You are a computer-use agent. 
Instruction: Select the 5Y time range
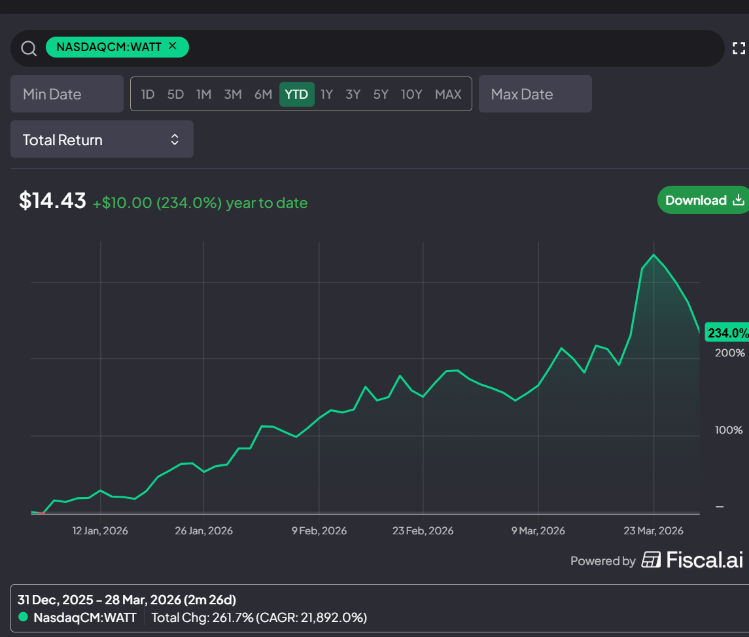click(x=381, y=94)
